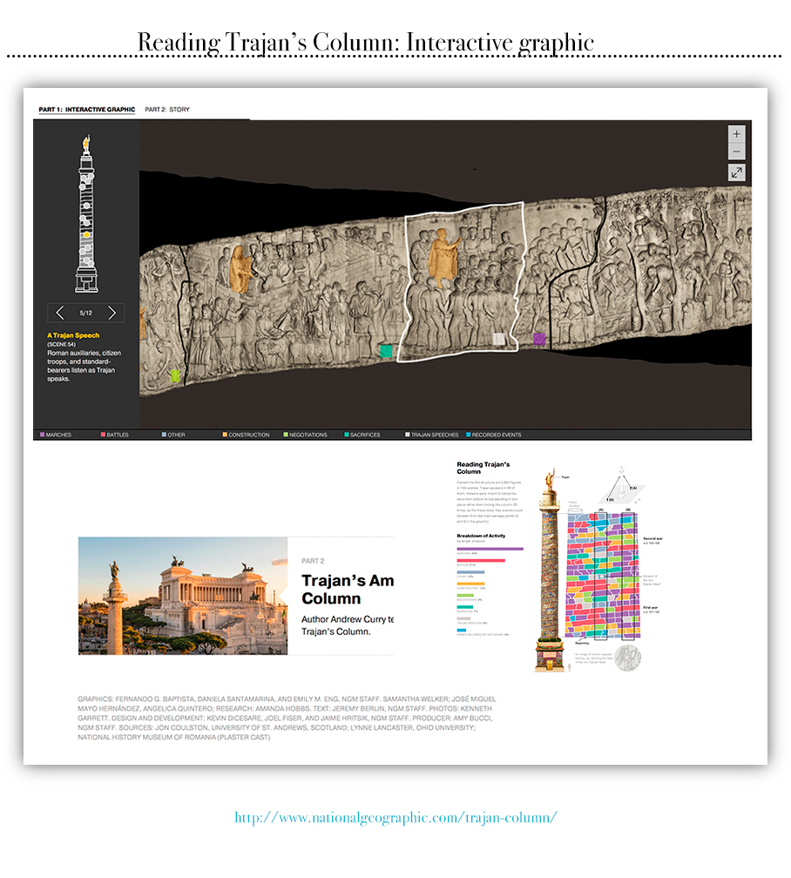
Task: Click the teal Sacrifices marker on the relief
Action: [x=386, y=352]
